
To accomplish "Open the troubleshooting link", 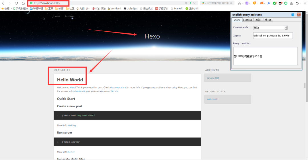I will tap(79, 91).
